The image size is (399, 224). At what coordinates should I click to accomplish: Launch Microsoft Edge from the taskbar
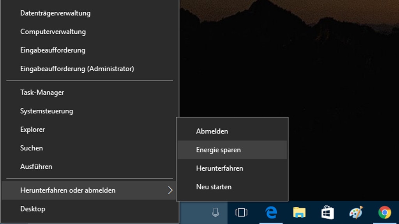271,212
